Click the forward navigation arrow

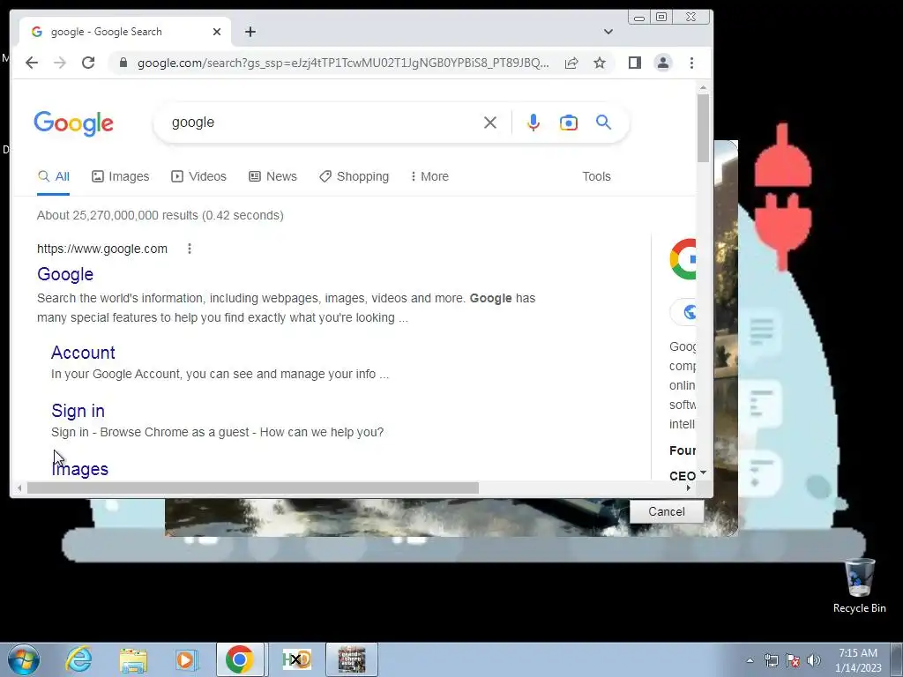(x=60, y=63)
